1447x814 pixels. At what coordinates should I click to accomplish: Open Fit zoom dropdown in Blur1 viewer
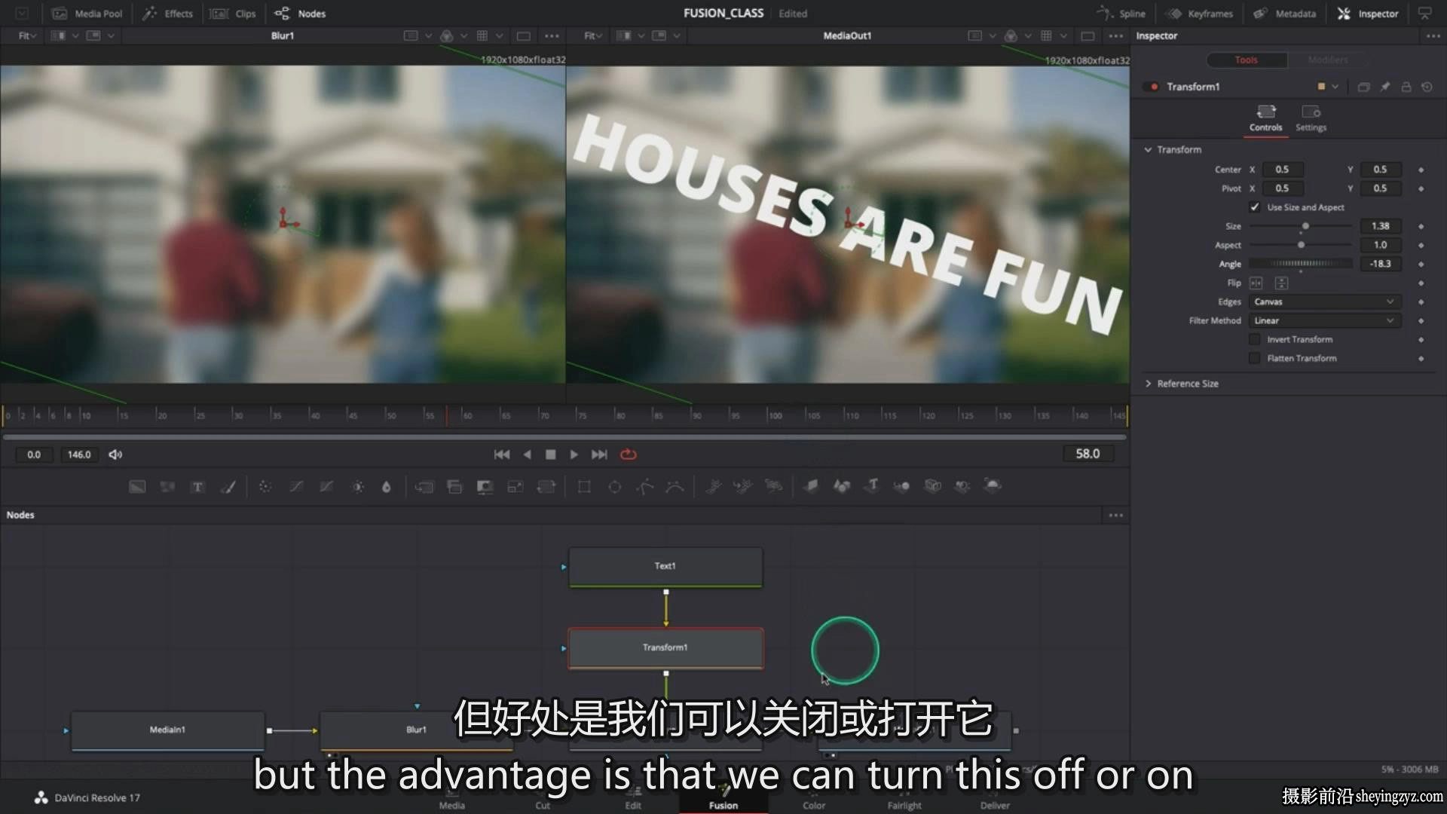27,36
